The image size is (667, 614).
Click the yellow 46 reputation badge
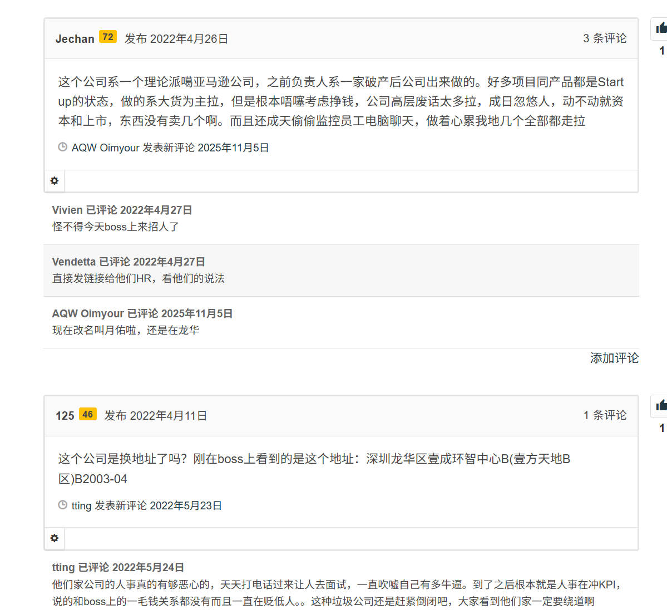[88, 414]
